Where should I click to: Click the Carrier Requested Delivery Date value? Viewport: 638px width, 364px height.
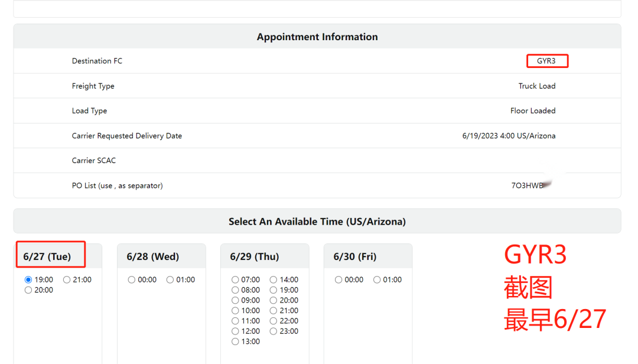coord(509,136)
